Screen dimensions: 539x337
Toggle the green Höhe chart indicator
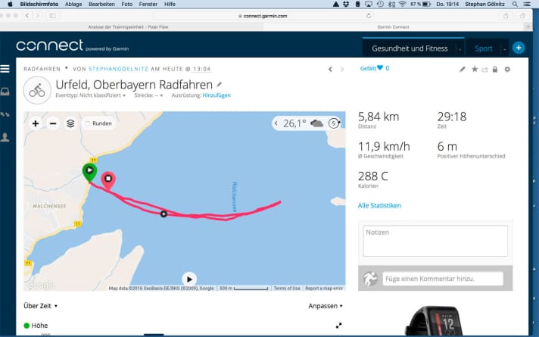coord(27,326)
